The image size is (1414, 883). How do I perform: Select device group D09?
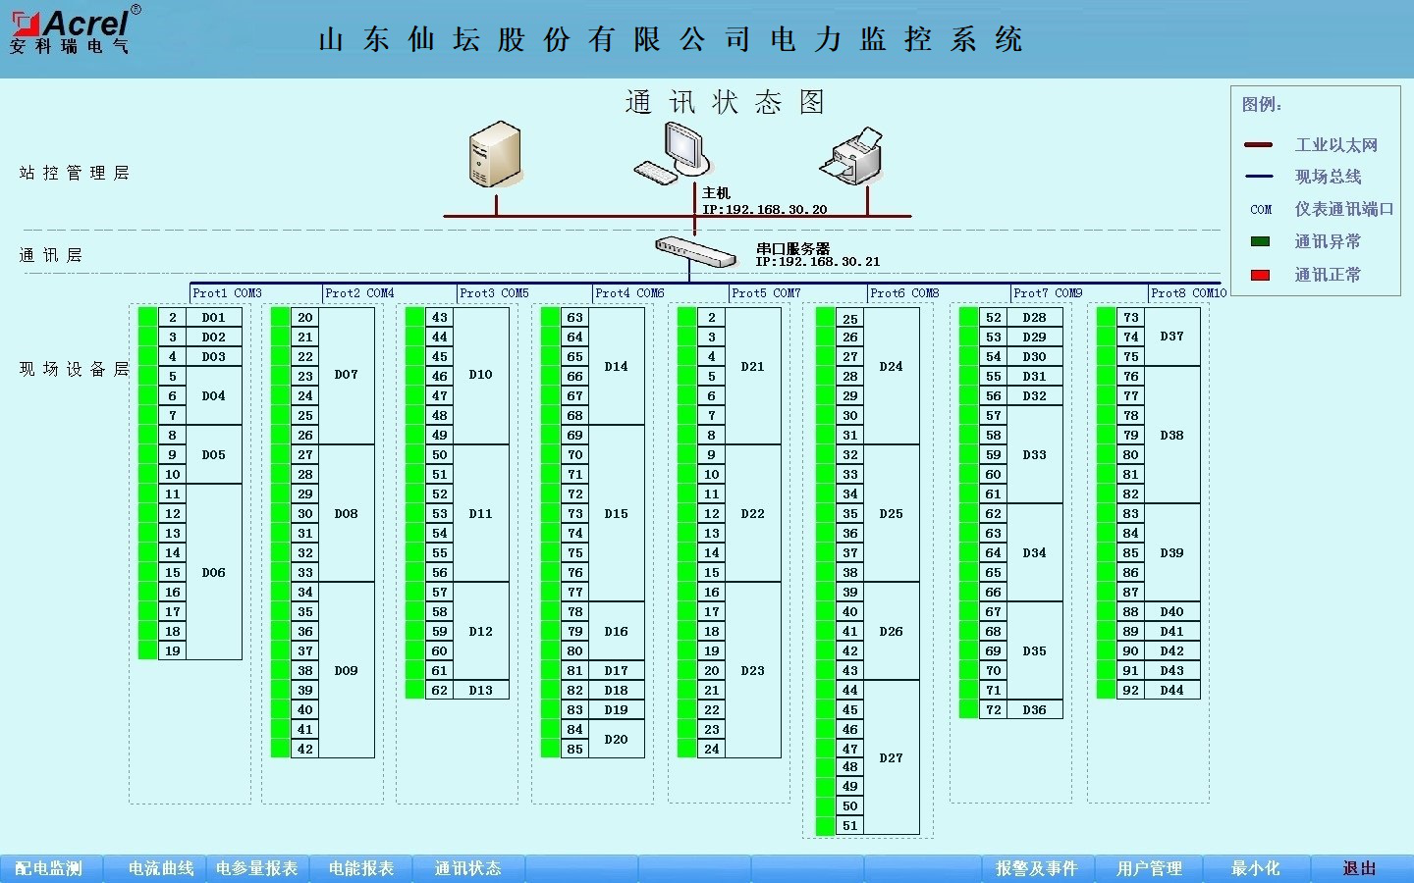point(347,671)
